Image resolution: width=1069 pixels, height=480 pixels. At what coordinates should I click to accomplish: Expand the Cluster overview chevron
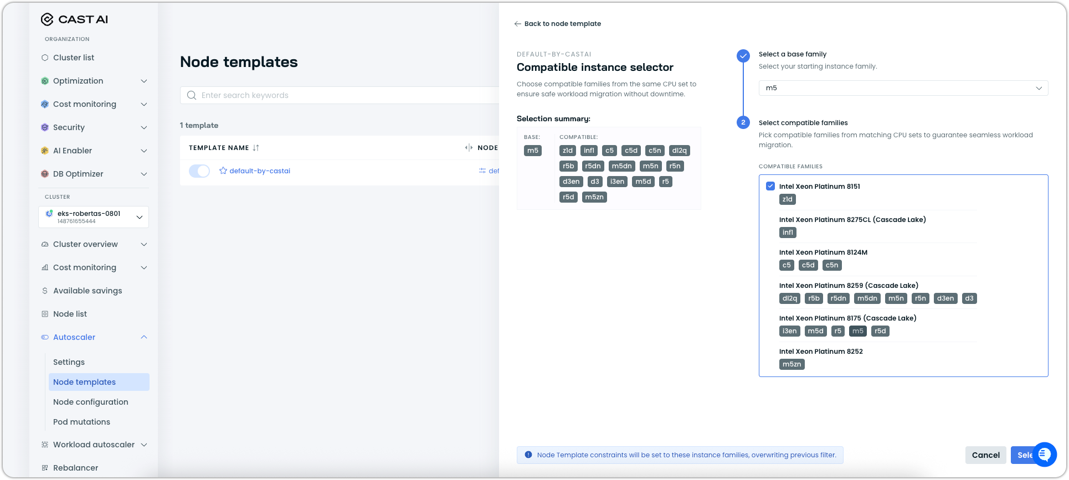tap(144, 244)
